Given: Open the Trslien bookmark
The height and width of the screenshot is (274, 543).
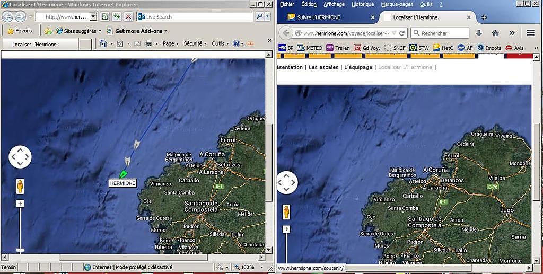Looking at the screenshot, I should pyautogui.click(x=339, y=48).
